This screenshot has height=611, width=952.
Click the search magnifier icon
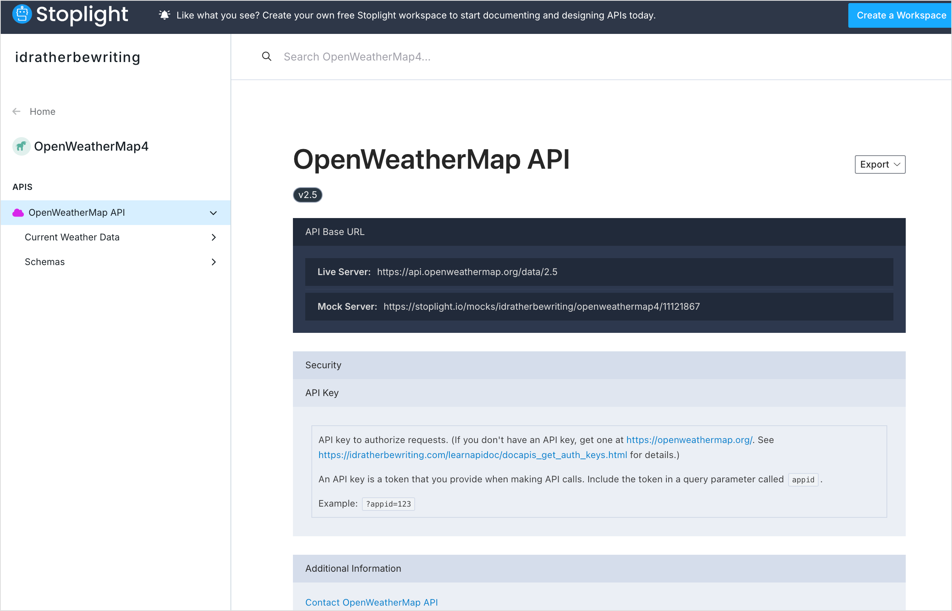pyautogui.click(x=267, y=56)
